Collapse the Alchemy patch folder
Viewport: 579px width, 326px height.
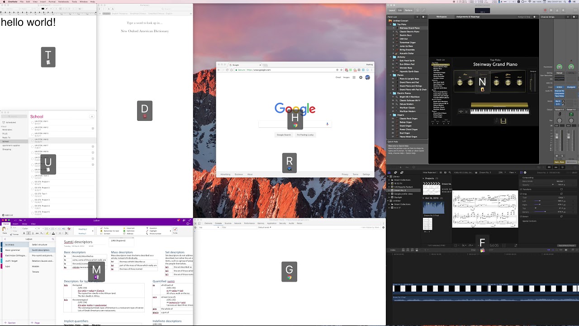coord(391,57)
